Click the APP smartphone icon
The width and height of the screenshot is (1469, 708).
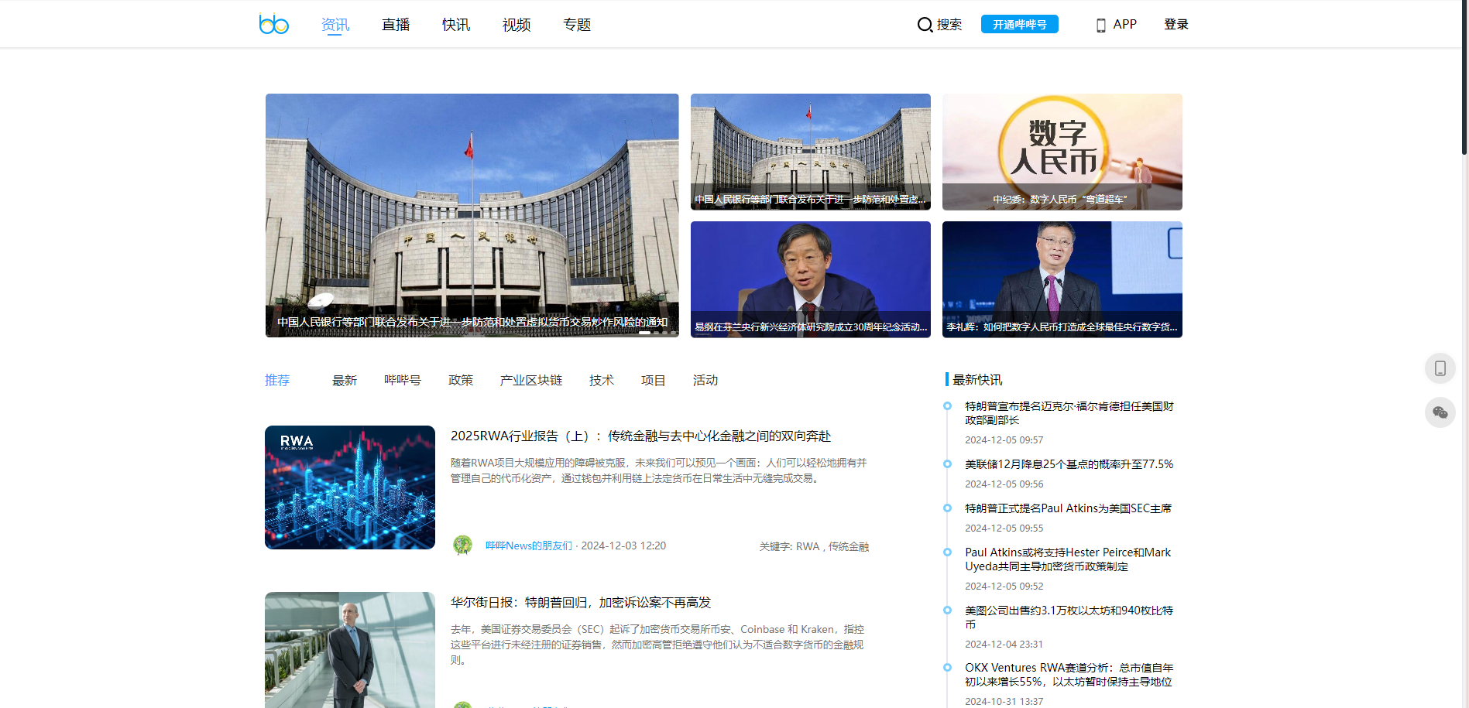(1101, 24)
